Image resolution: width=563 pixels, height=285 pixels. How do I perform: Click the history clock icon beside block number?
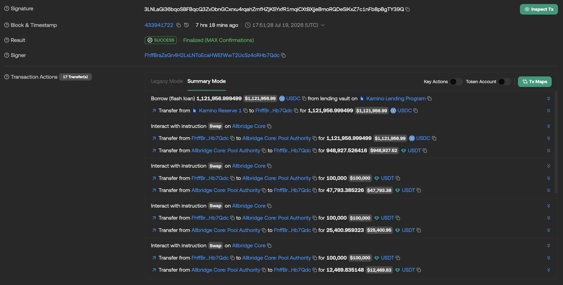[x=186, y=25]
